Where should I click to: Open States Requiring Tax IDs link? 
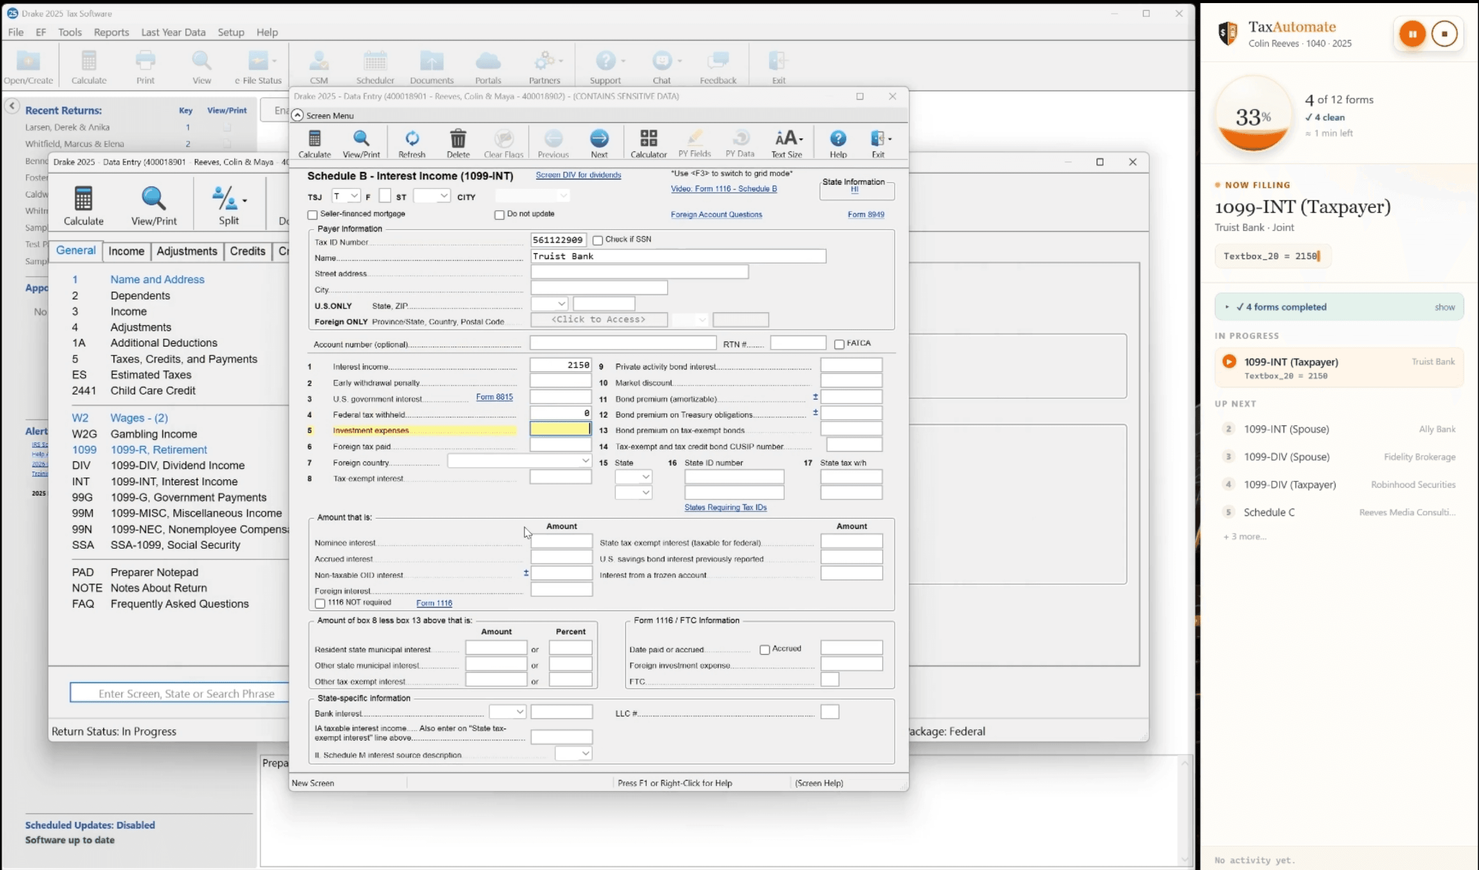tap(726, 507)
